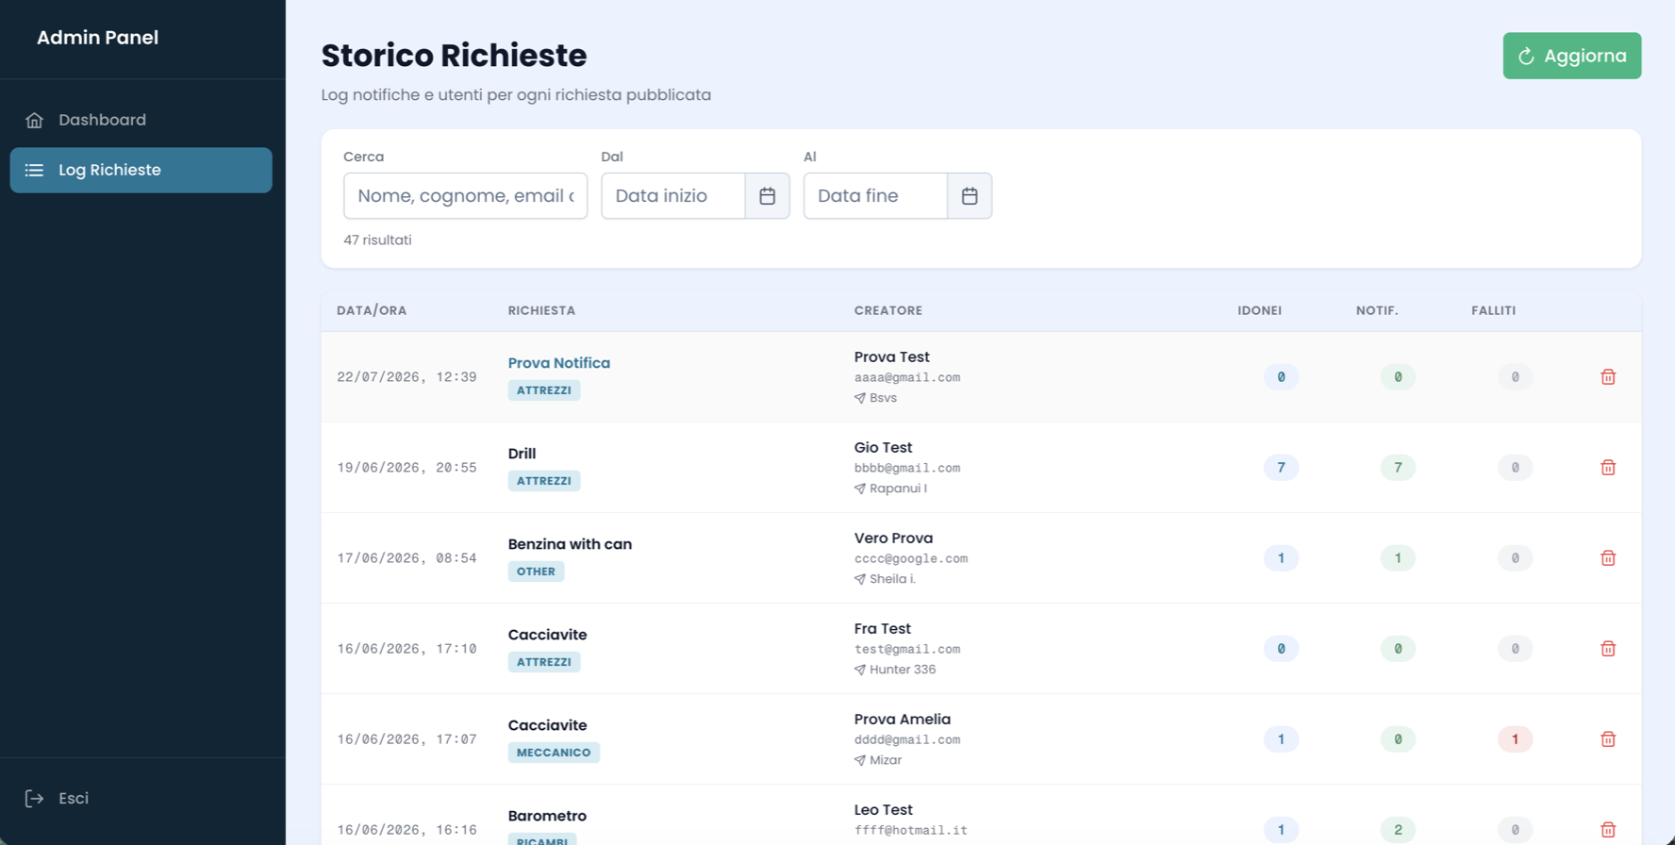The width and height of the screenshot is (1675, 845).
Task: Click trash icon for Drill request
Action: pos(1608,468)
